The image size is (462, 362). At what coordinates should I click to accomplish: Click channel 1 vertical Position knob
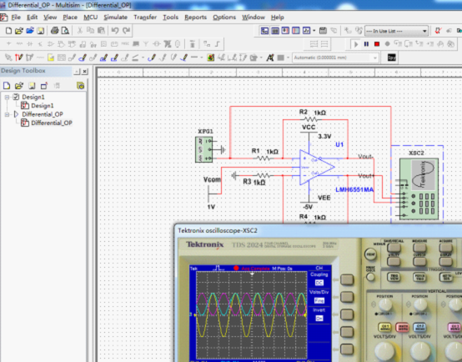(384, 304)
